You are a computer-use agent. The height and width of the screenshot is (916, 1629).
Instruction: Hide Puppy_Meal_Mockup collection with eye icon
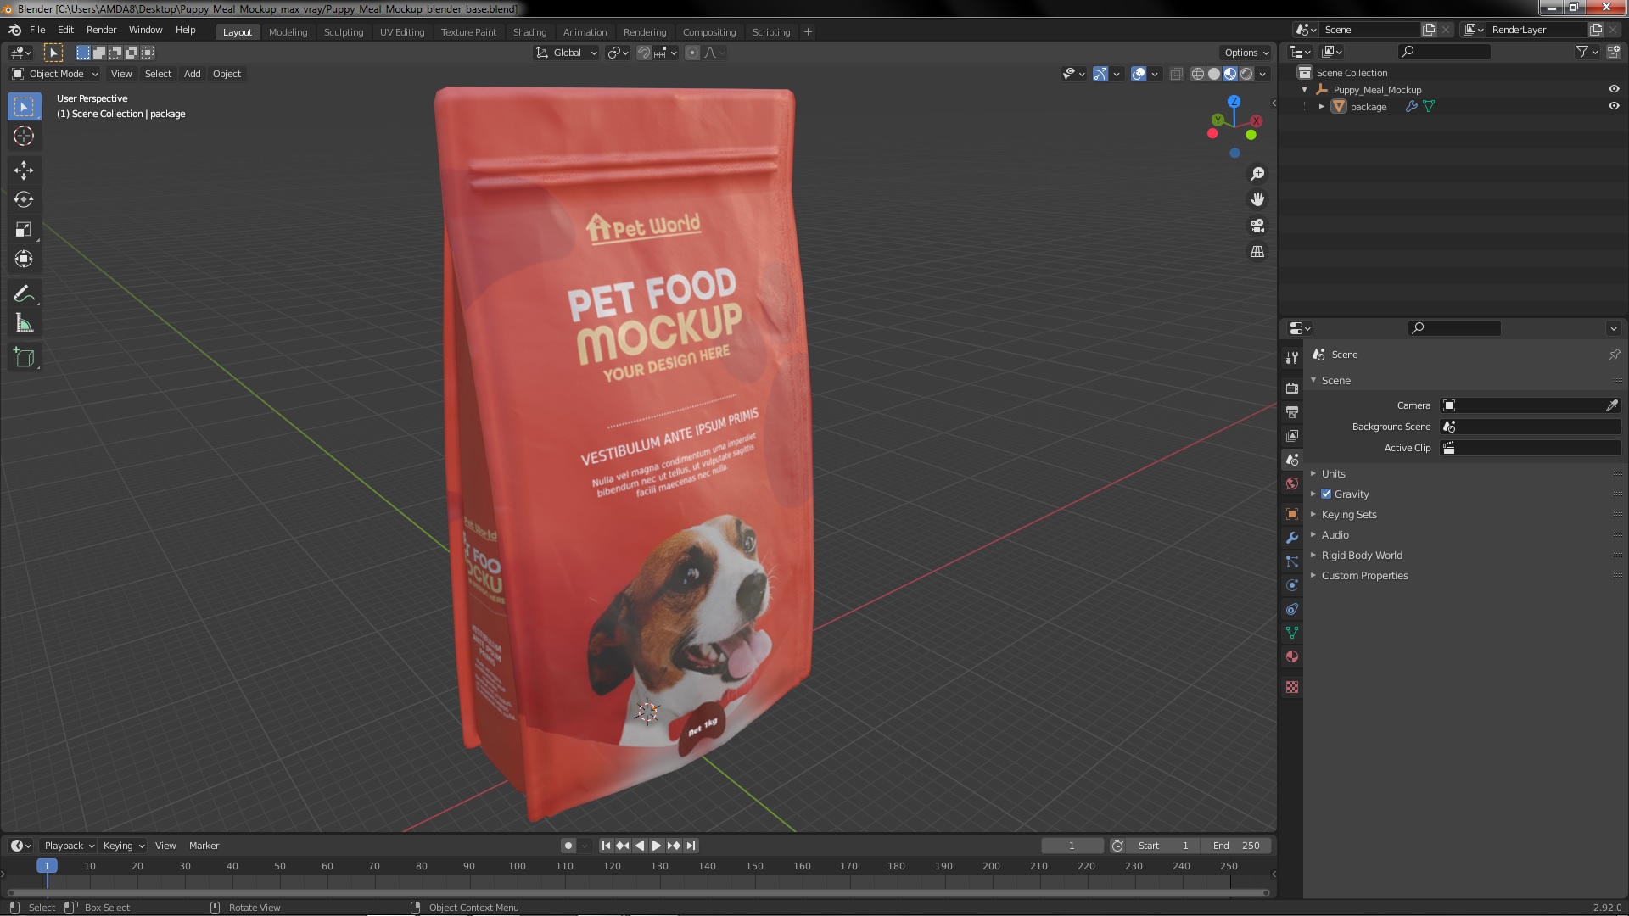coord(1614,89)
